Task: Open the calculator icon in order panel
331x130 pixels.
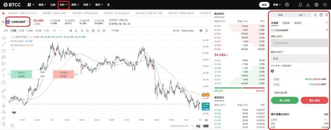Action: 315,15
